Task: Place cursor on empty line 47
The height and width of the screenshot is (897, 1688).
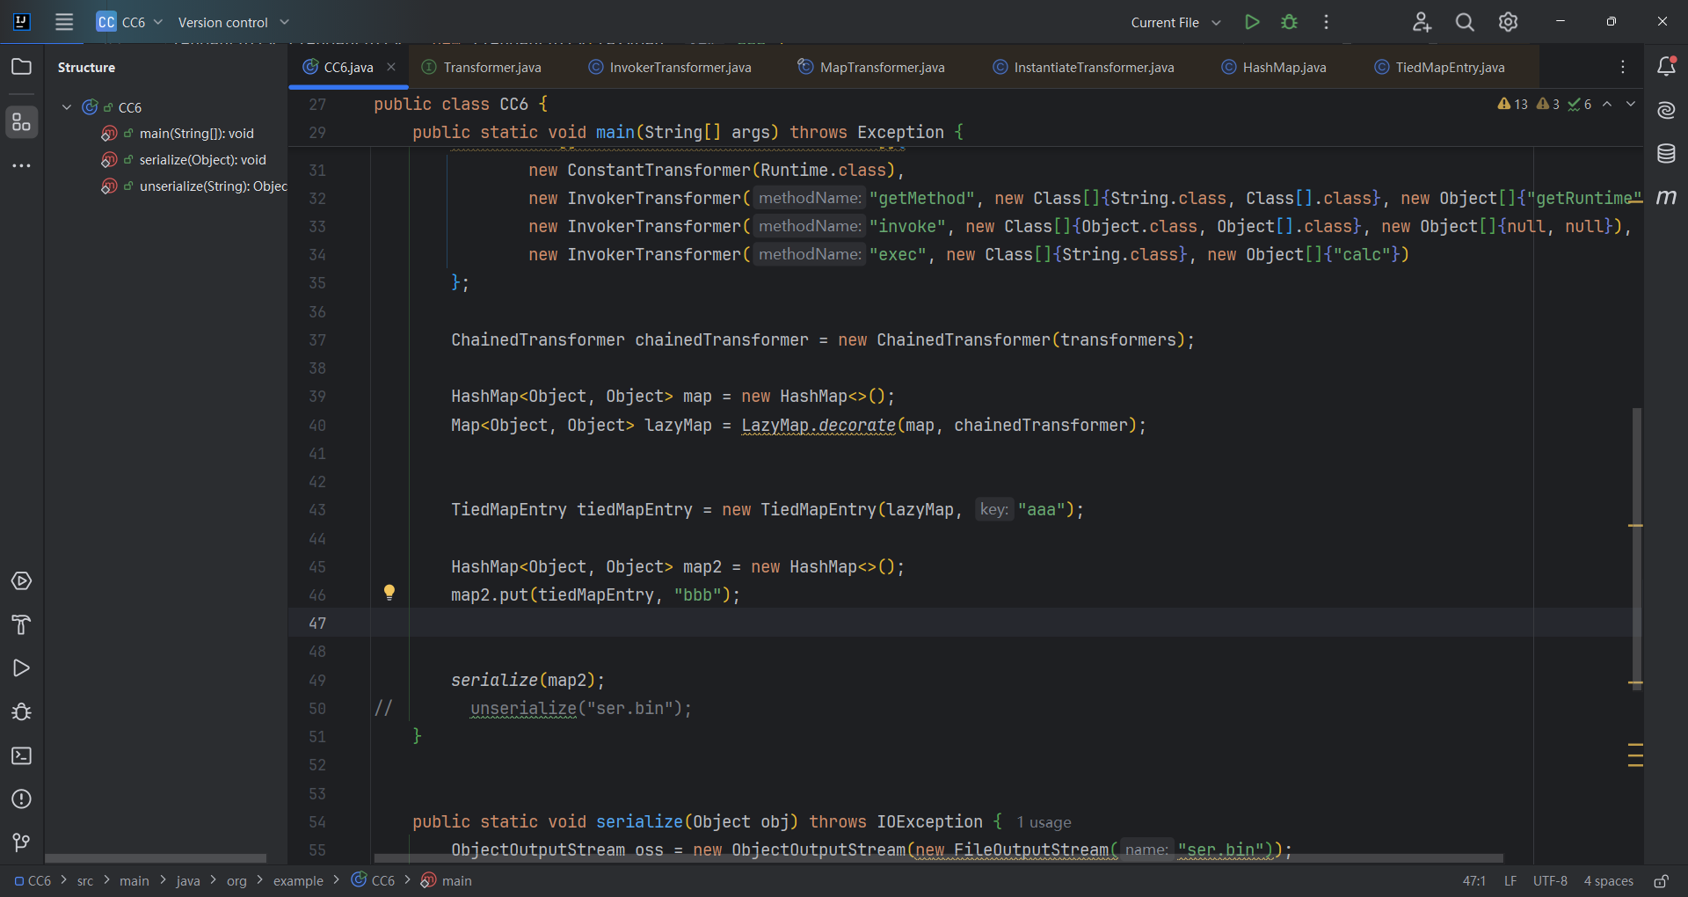Action: (967, 623)
